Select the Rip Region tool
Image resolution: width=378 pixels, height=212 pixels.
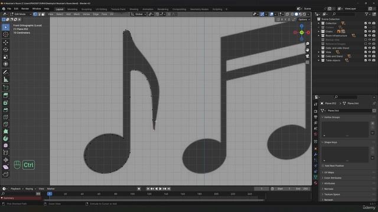coord(5,174)
